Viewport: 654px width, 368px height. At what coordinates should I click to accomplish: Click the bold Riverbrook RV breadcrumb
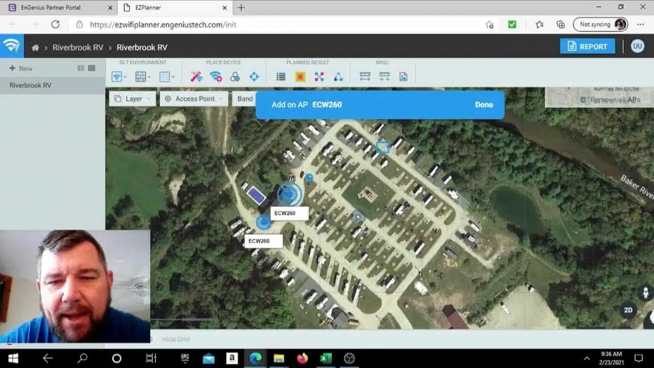tap(142, 48)
